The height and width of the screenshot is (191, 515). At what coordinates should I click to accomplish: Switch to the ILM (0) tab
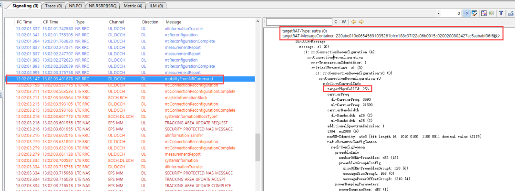point(156,6)
